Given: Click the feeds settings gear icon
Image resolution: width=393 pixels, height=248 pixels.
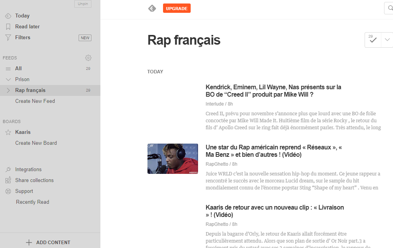Looking at the screenshot, I should [x=88, y=58].
